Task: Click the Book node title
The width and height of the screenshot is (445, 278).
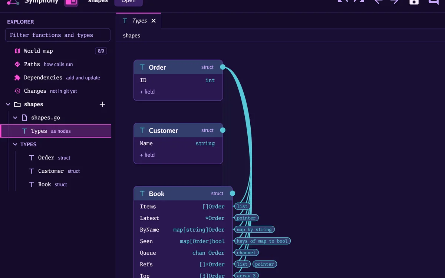Action: [156, 193]
